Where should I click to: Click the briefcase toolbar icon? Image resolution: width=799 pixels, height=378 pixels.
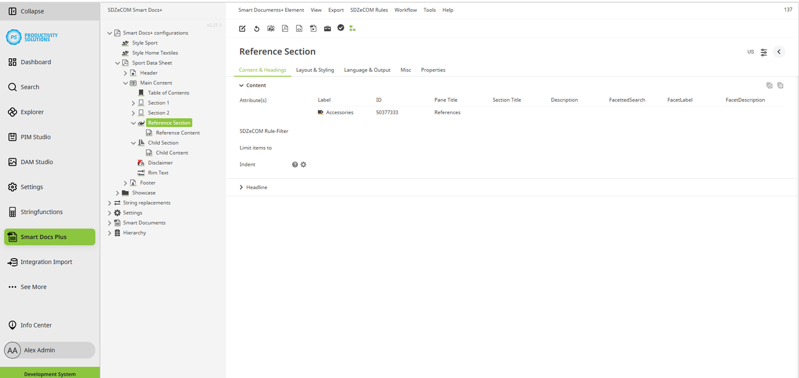327,29
